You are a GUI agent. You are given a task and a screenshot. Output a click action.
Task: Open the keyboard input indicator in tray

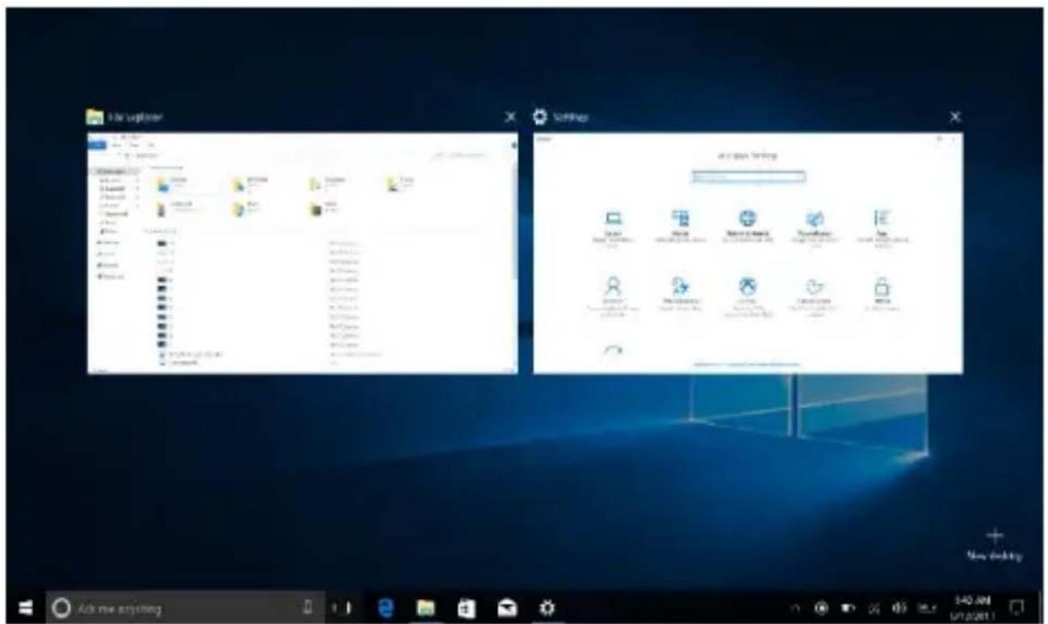pyautogui.click(x=929, y=608)
